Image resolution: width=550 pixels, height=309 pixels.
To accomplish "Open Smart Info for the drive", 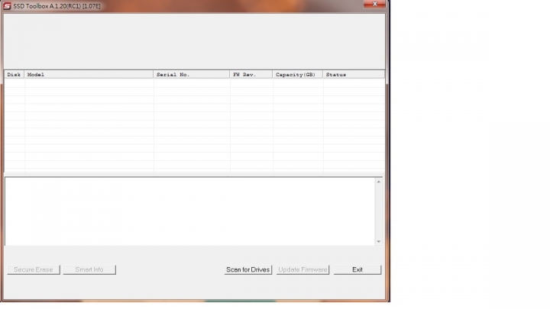I will point(89,269).
